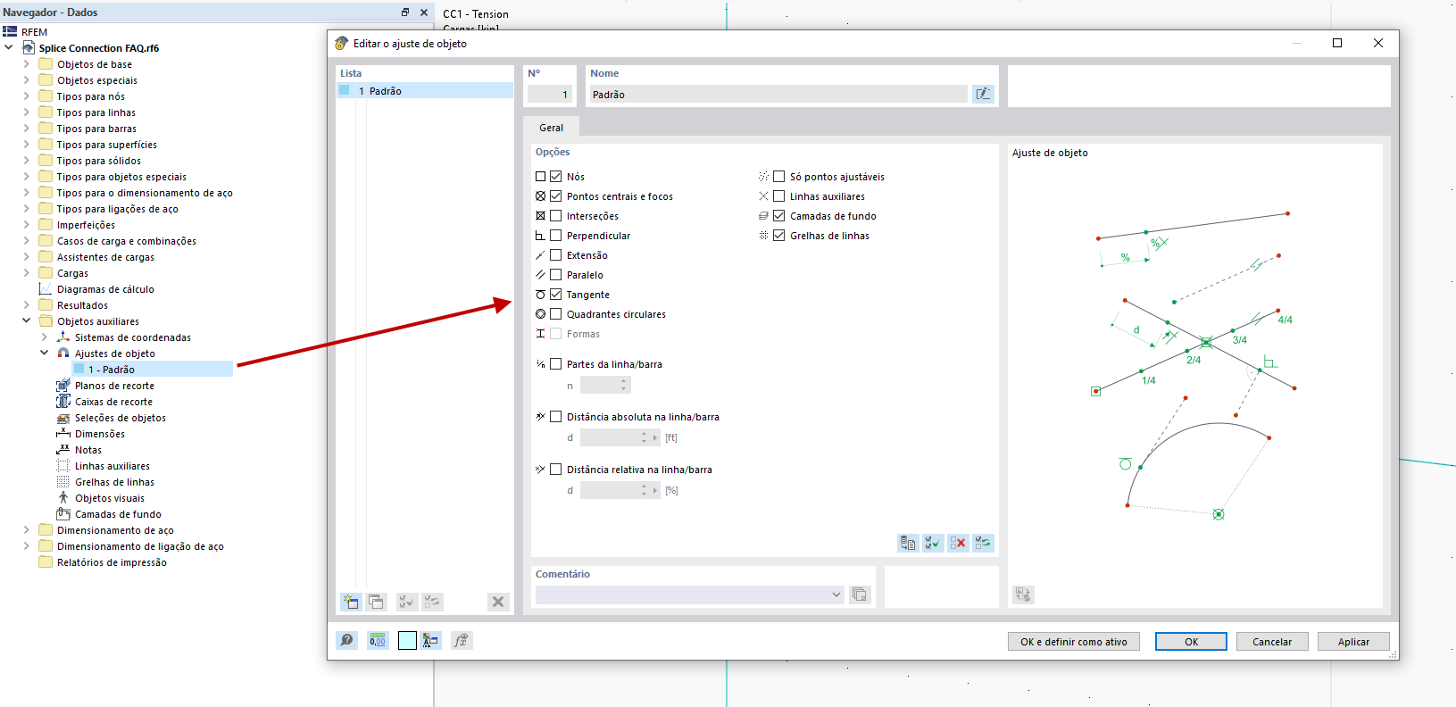The height and width of the screenshot is (707, 1456).
Task: Collapse Ajustes de objeto node
Action: point(44,353)
